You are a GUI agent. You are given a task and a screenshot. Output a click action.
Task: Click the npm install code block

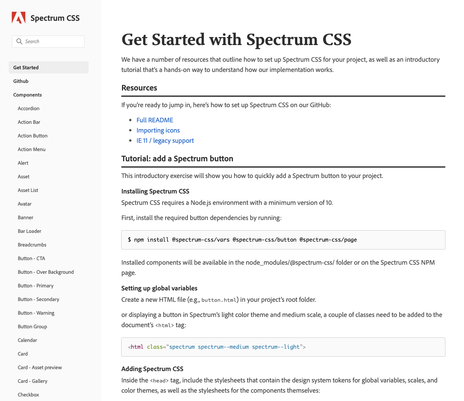(x=283, y=240)
